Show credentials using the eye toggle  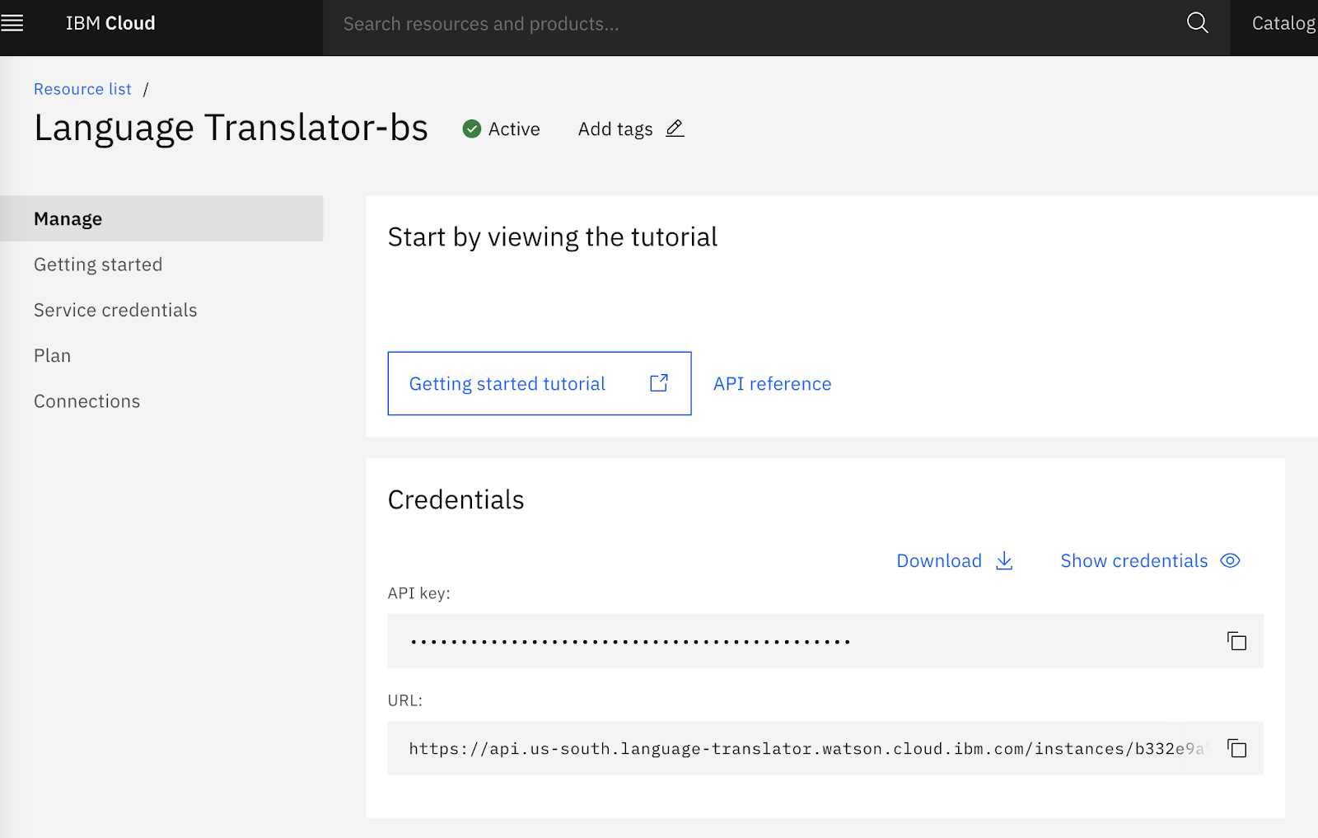click(1229, 560)
